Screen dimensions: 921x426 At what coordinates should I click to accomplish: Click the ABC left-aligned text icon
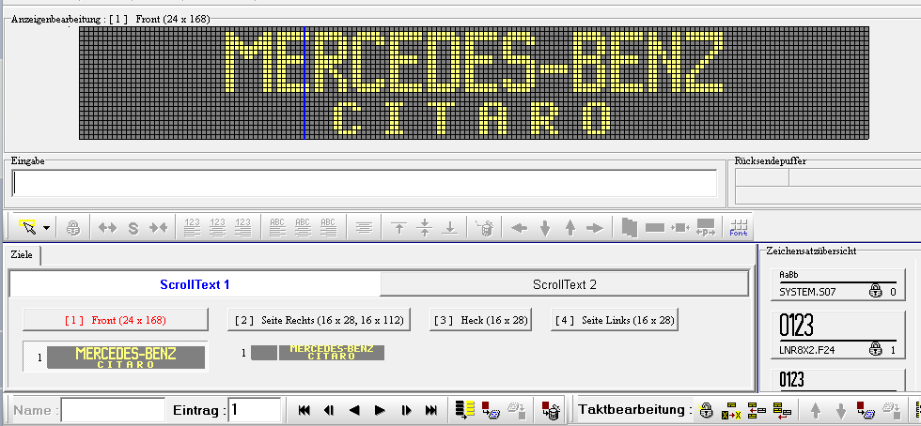click(277, 227)
